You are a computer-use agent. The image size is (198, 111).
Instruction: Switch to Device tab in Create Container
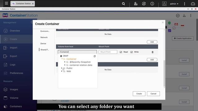43,43
